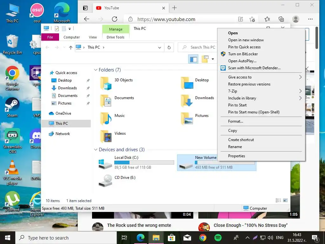Open Edge settings and more menu

[310, 19]
